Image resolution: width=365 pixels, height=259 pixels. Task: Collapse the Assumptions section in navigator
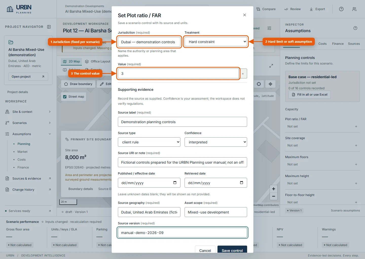tap(50, 134)
